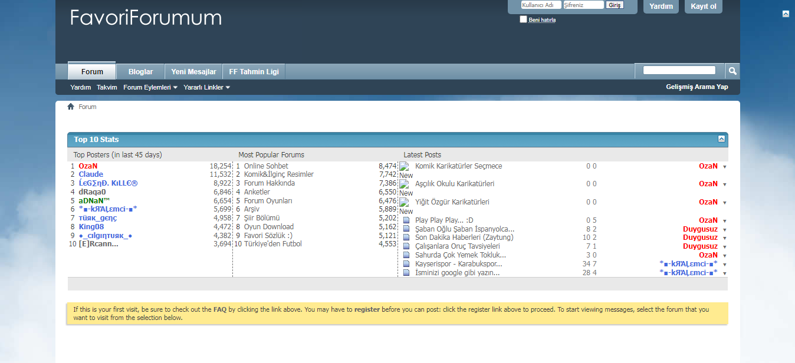
Task: Click the collapse arrow at page top-right
Action: 786,14
